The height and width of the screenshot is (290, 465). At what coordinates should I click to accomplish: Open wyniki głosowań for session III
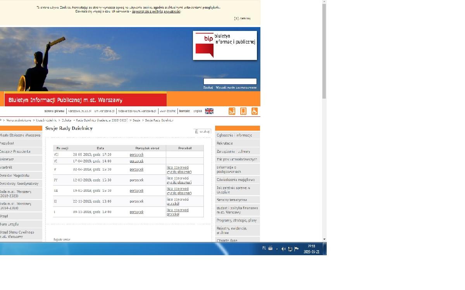click(179, 193)
